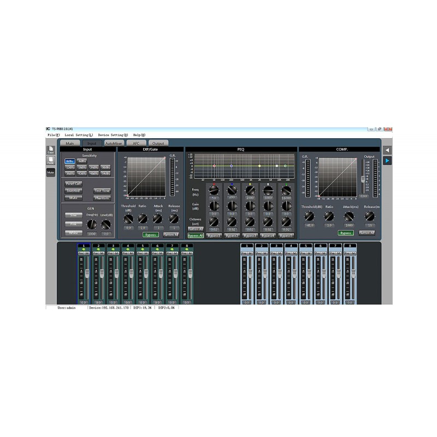Select the -6dBu sensitivity setting
Screen dimensions: 437x437
(81, 161)
